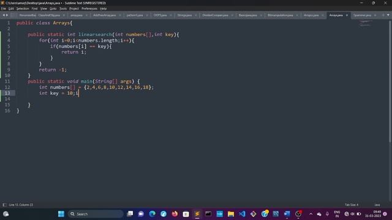This screenshot has width=392, height=220.
Task: Open Microsoft Store from taskbar
Action: pos(186,214)
